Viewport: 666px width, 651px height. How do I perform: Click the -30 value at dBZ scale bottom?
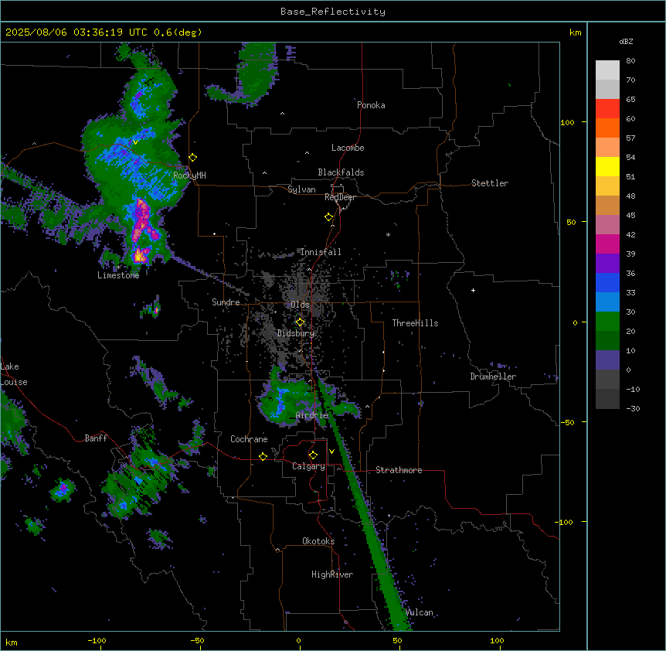point(633,408)
